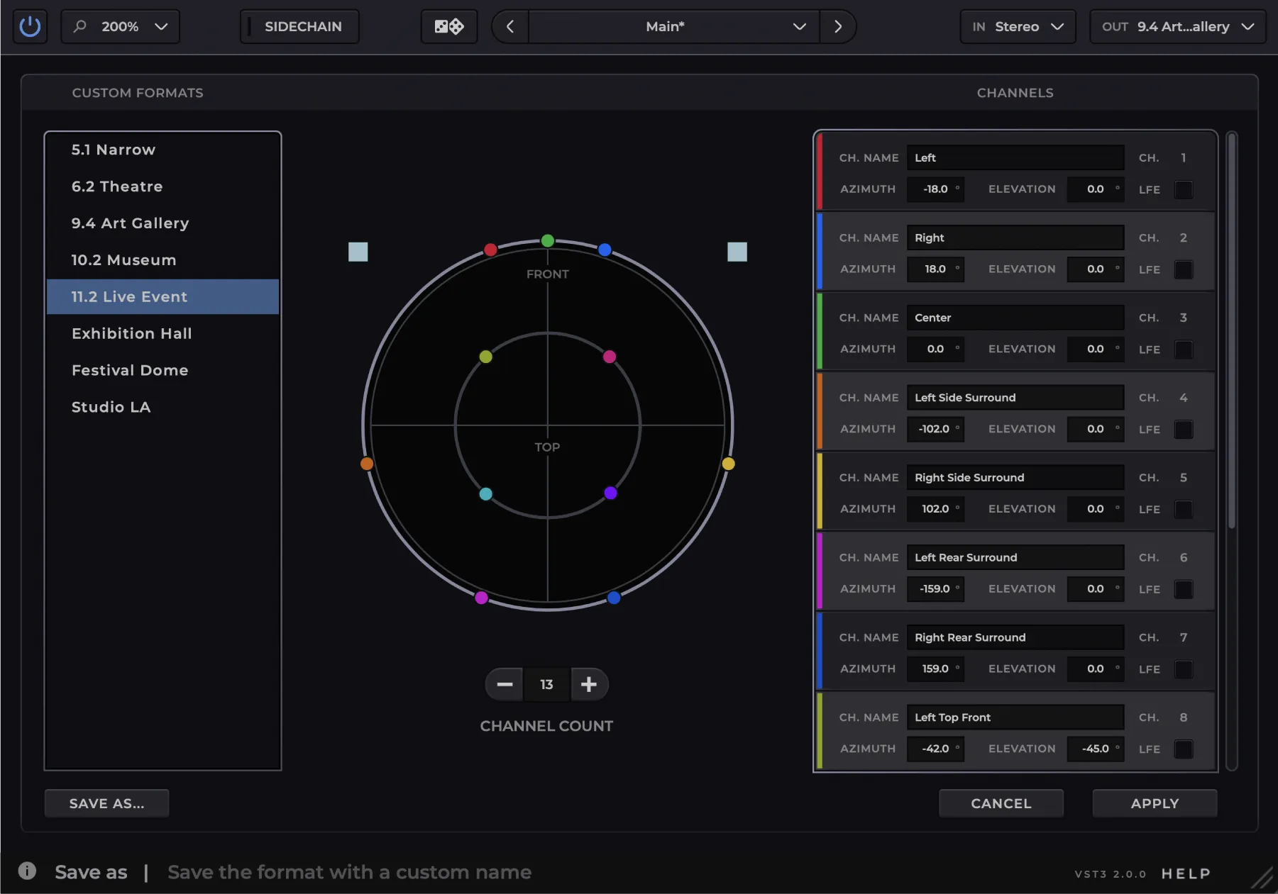1278x894 pixels.
Task: Increase channel count with plus button
Action: click(x=589, y=684)
